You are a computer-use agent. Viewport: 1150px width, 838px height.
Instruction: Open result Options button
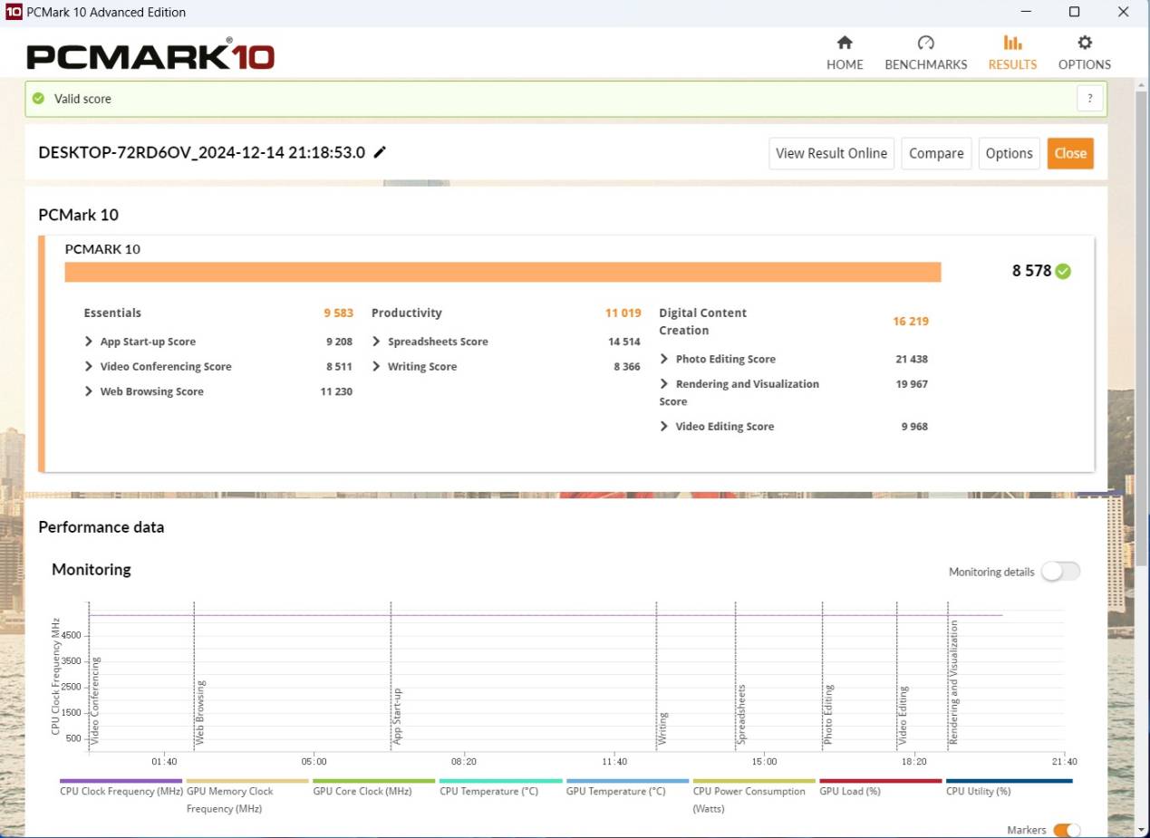click(x=1009, y=153)
